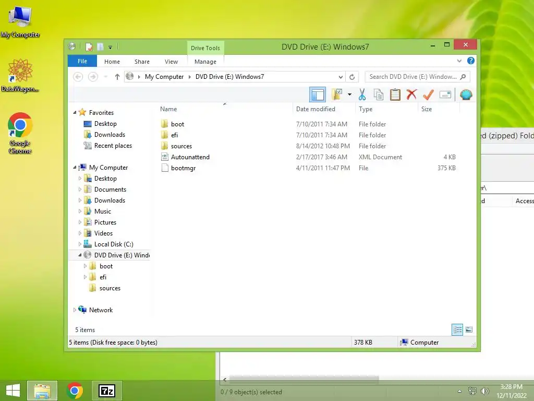Click the Back navigation arrow
The width and height of the screenshot is (534, 401).
pyautogui.click(x=78, y=77)
